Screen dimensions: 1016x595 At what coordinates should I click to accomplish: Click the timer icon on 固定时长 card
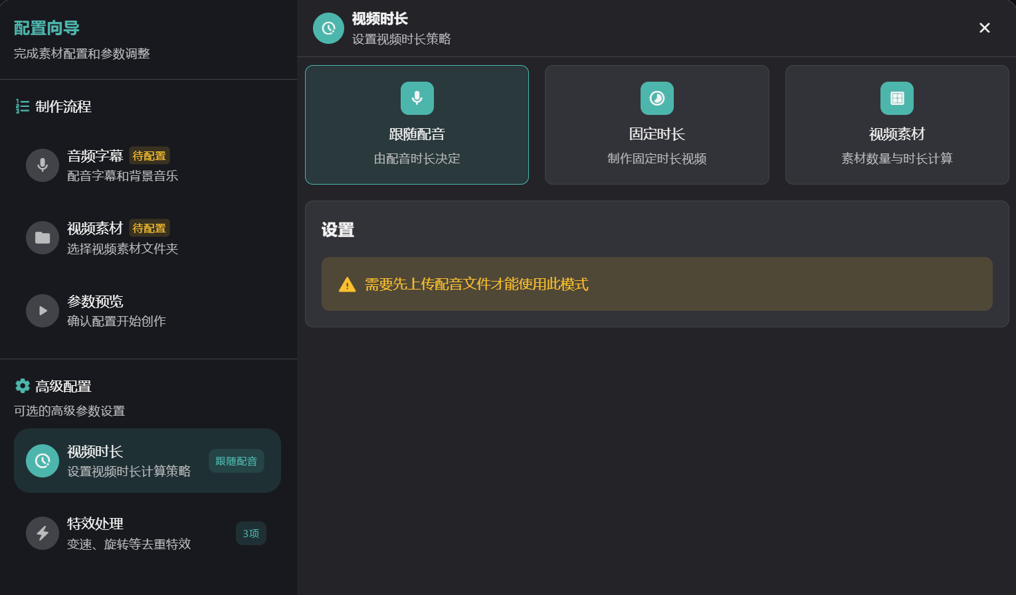coord(657,98)
